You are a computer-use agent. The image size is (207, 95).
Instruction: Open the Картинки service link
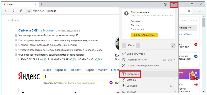(x=61, y=70)
